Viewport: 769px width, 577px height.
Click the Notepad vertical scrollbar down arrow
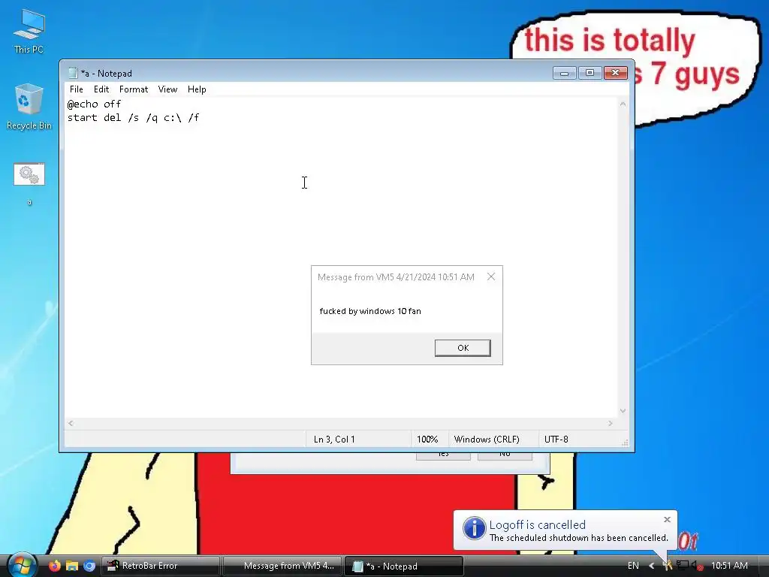click(623, 411)
